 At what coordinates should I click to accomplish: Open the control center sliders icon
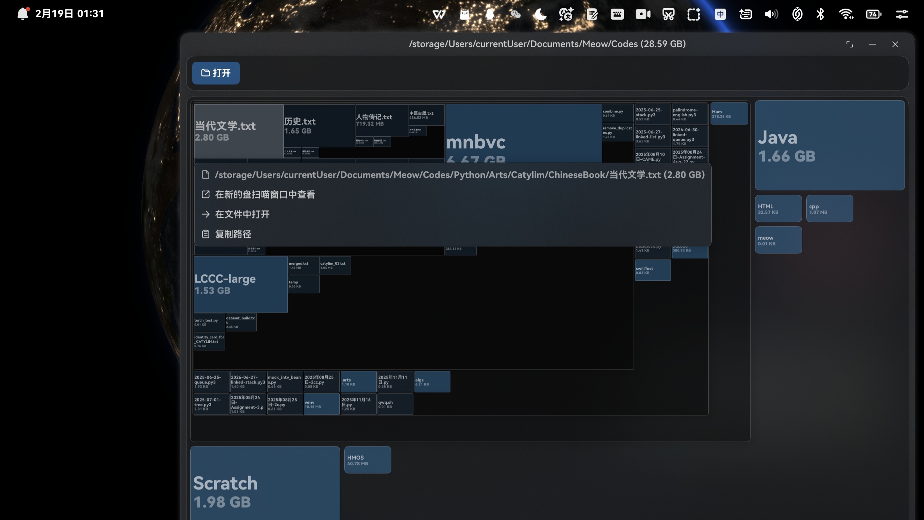tap(902, 14)
